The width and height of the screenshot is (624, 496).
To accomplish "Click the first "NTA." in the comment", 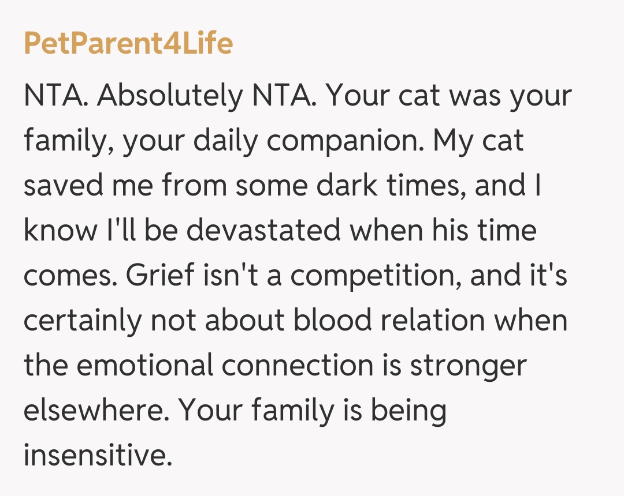I will (56, 96).
